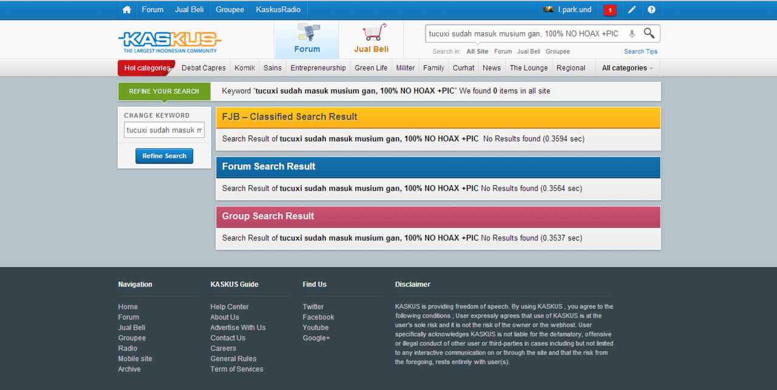The image size is (777, 390).
Task: Open the Google+ link in footer
Action: 316,338
